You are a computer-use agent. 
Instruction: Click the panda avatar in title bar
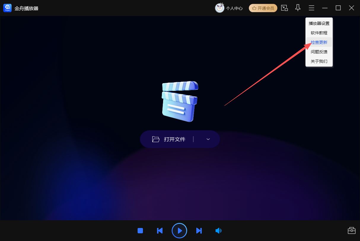(219, 8)
